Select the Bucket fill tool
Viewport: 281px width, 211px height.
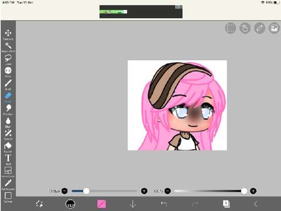(8, 147)
